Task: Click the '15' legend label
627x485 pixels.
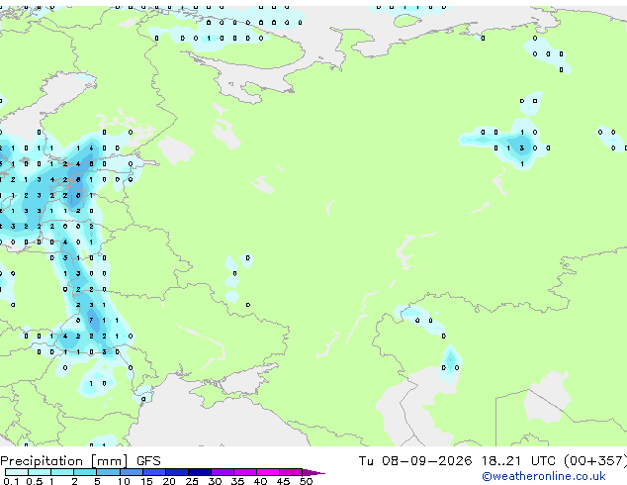Action: click(146, 481)
